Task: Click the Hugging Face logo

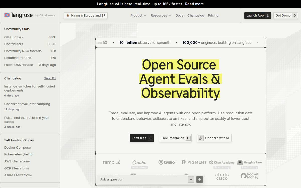Action: click(x=249, y=162)
